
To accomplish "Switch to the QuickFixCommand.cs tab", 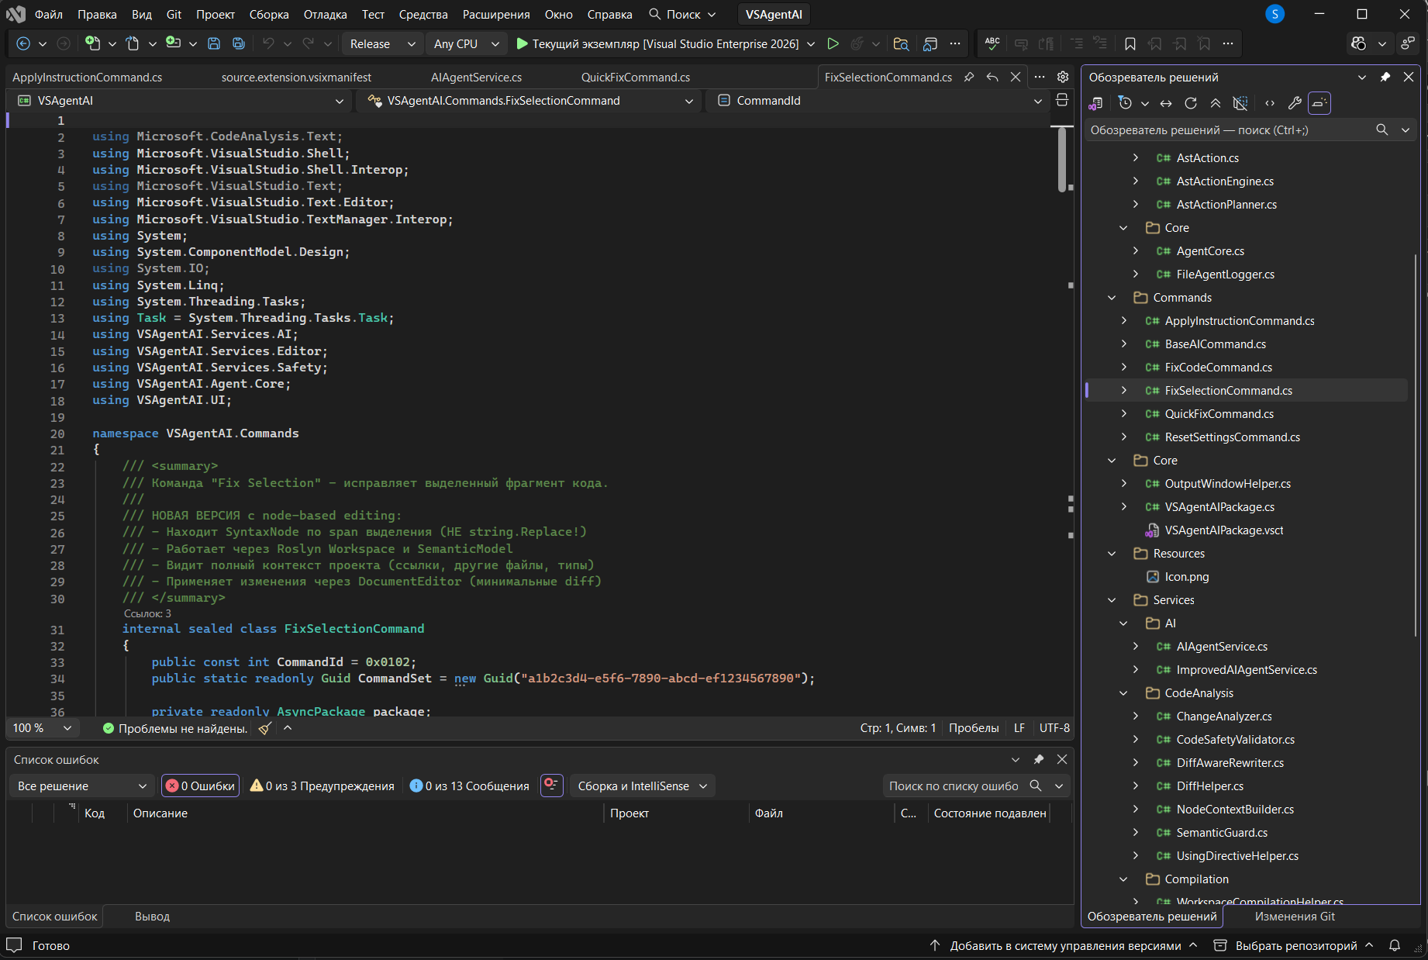I will tap(636, 78).
